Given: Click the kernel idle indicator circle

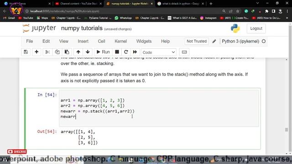Looking at the screenshot, I should (x=264, y=41).
